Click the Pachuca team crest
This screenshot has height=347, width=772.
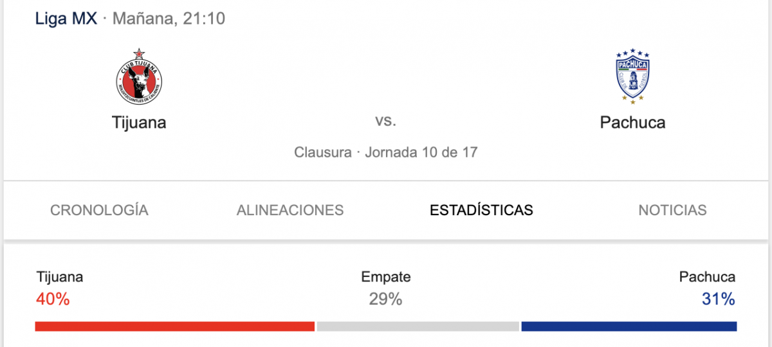pyautogui.click(x=632, y=76)
